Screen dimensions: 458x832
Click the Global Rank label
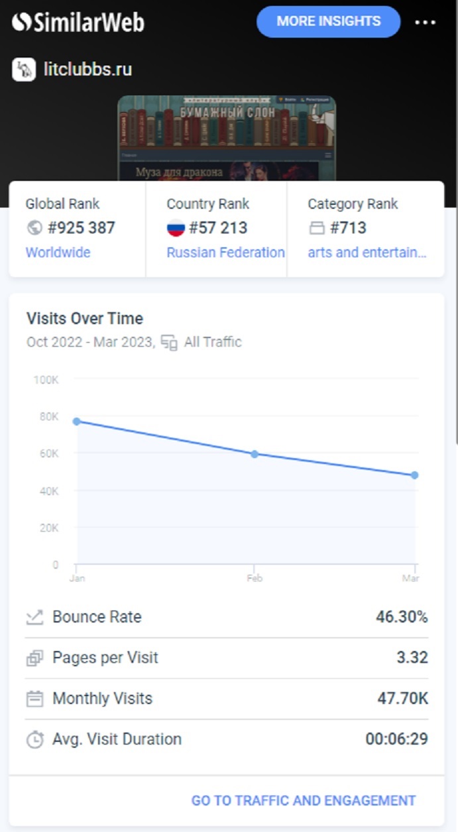coord(62,204)
